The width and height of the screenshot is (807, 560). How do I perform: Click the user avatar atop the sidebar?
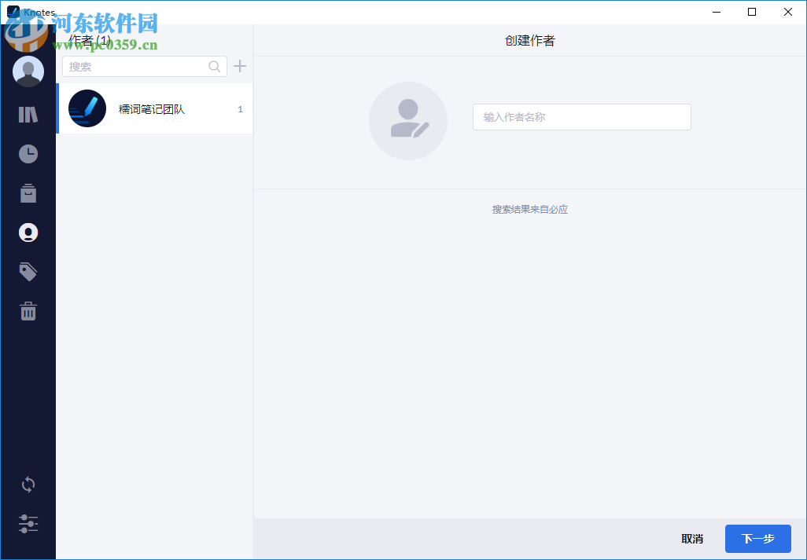tap(28, 71)
